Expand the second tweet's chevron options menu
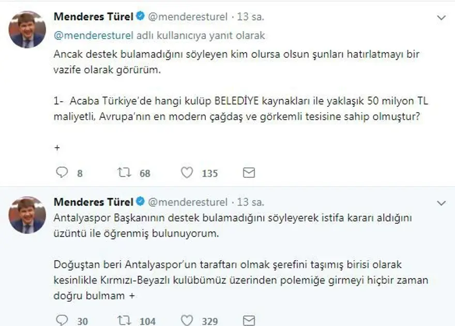The width and height of the screenshot is (455, 326). 441,201
